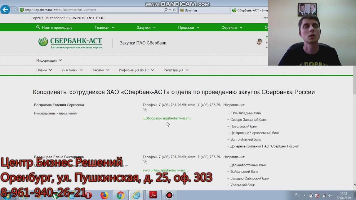Click the browser Back arrow button
This screenshot has height=200, width=356.
5,10
